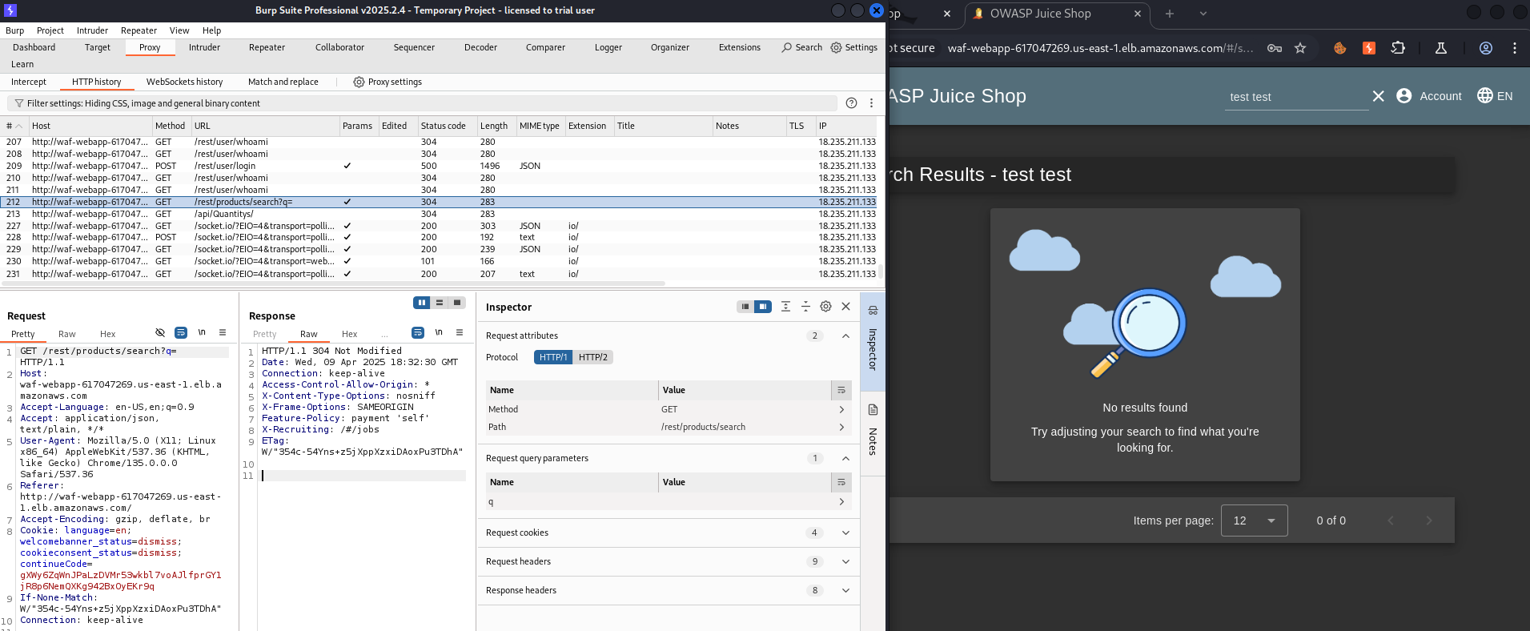Expand Request cookies section
Viewport: 1530px width, 631px height.
click(x=845, y=533)
